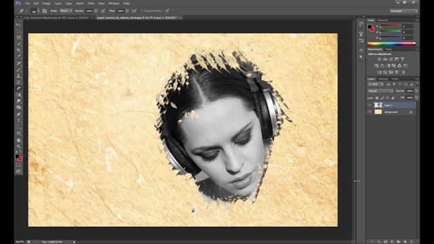Toggle the Brush panel from options bar
The height and width of the screenshot is (244, 434).
click(x=45, y=11)
